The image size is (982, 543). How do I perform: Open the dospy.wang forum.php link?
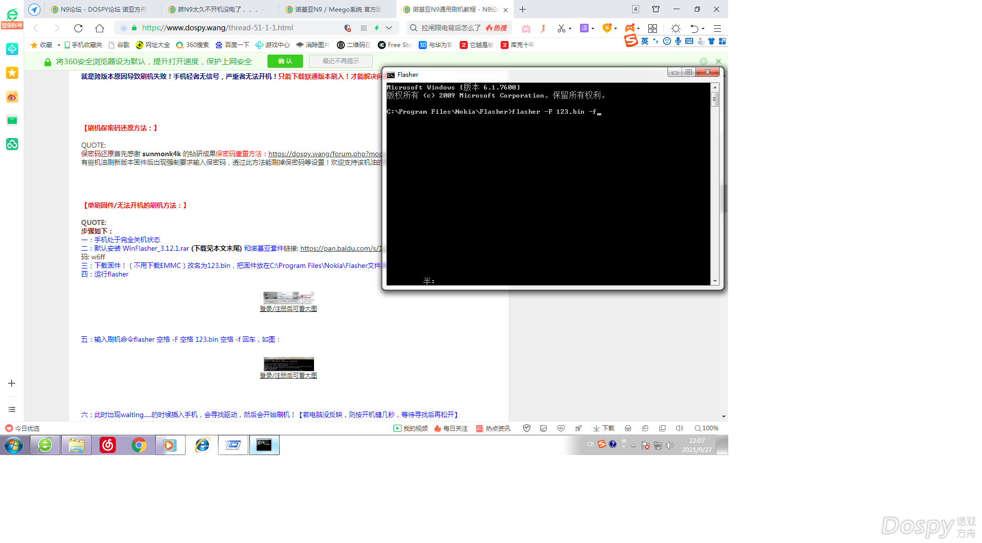pyautogui.click(x=325, y=154)
